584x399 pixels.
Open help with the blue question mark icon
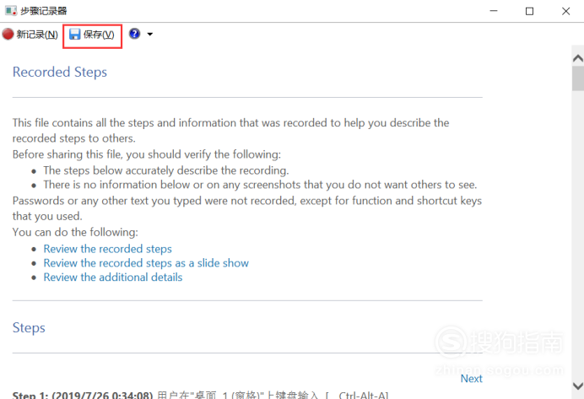[134, 34]
